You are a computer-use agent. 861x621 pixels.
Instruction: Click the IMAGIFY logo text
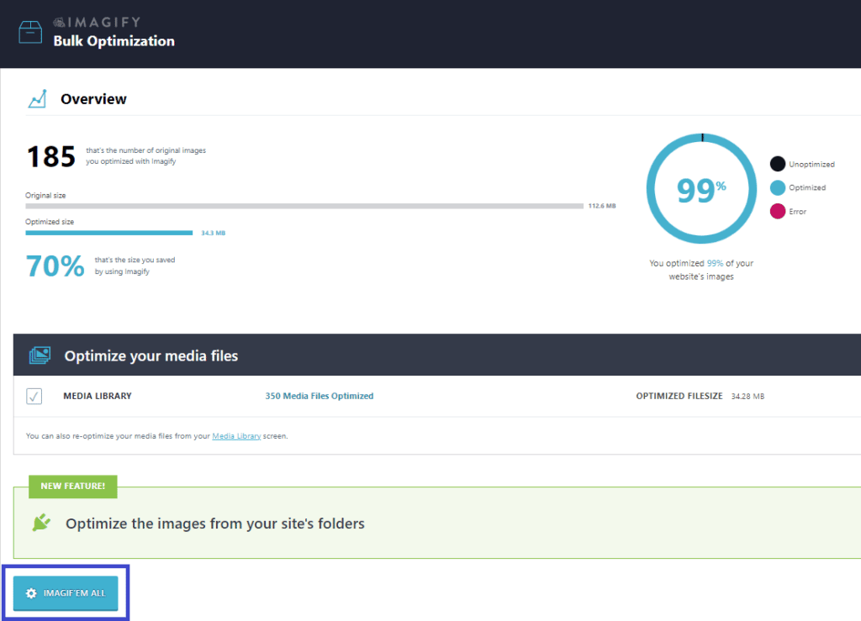98,22
